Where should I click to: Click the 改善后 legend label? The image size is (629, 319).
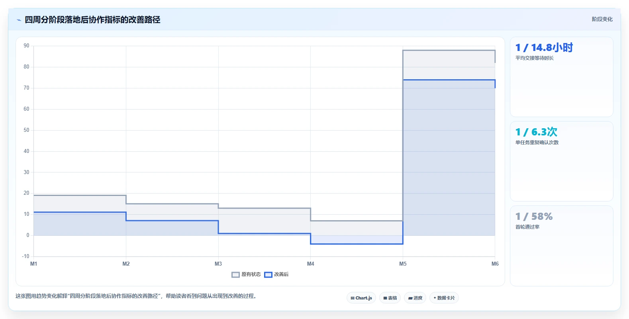(x=281, y=274)
